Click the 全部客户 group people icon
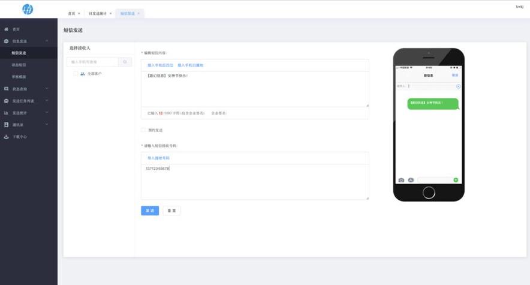The image size is (530, 285). click(x=83, y=74)
